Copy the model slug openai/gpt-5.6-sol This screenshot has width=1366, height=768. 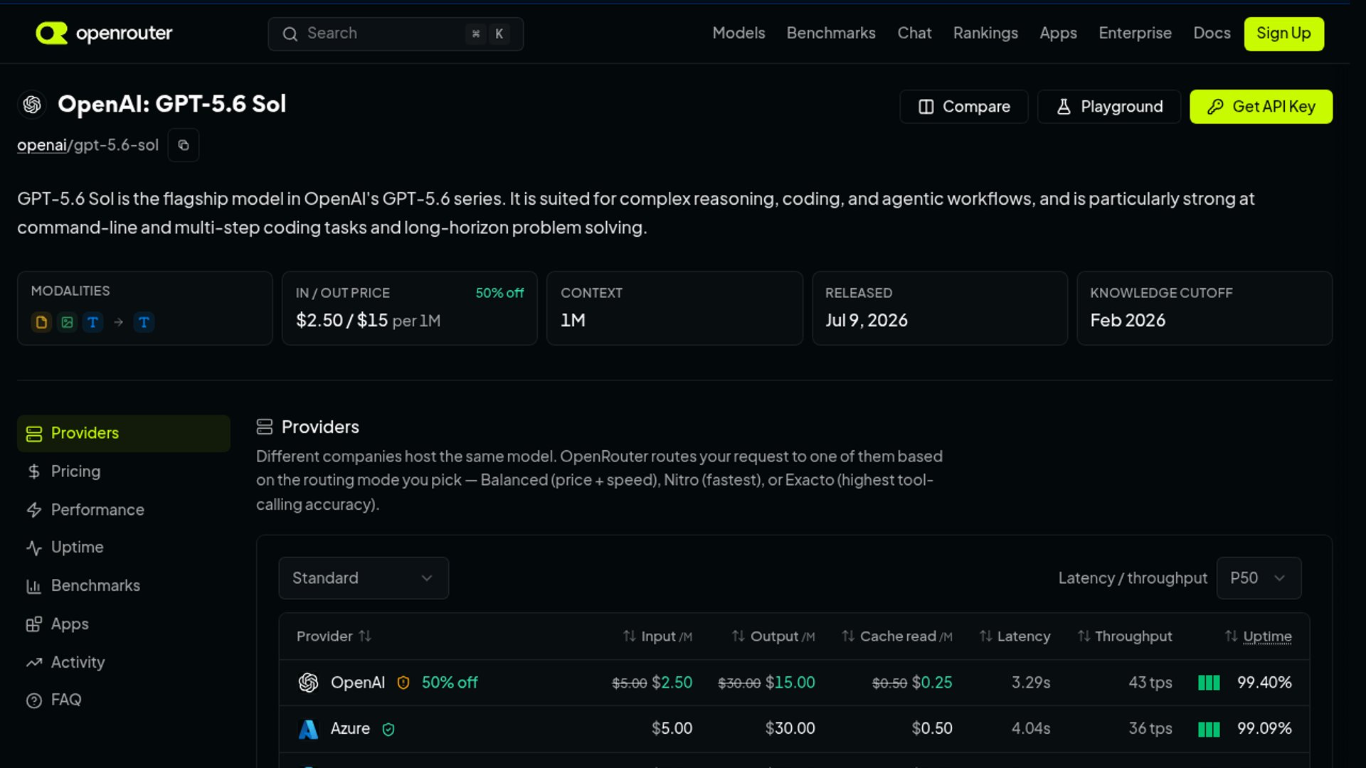point(184,145)
